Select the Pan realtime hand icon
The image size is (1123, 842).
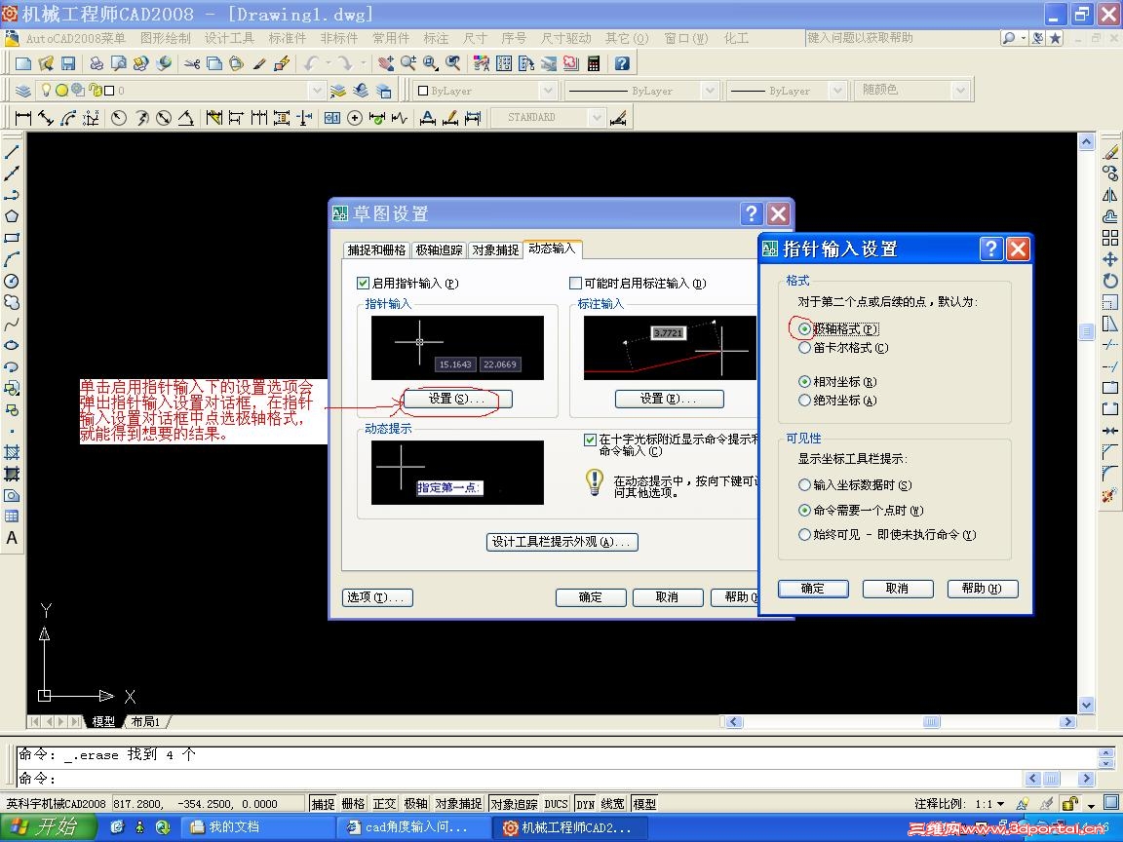pos(386,63)
